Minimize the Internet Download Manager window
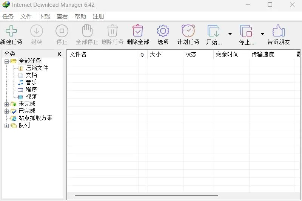The image size is (302, 201). tap(248, 5)
